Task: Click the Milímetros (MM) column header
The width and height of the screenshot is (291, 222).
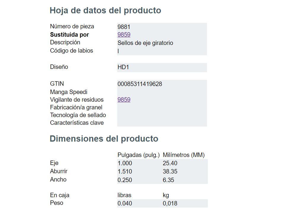Action: 184,155
